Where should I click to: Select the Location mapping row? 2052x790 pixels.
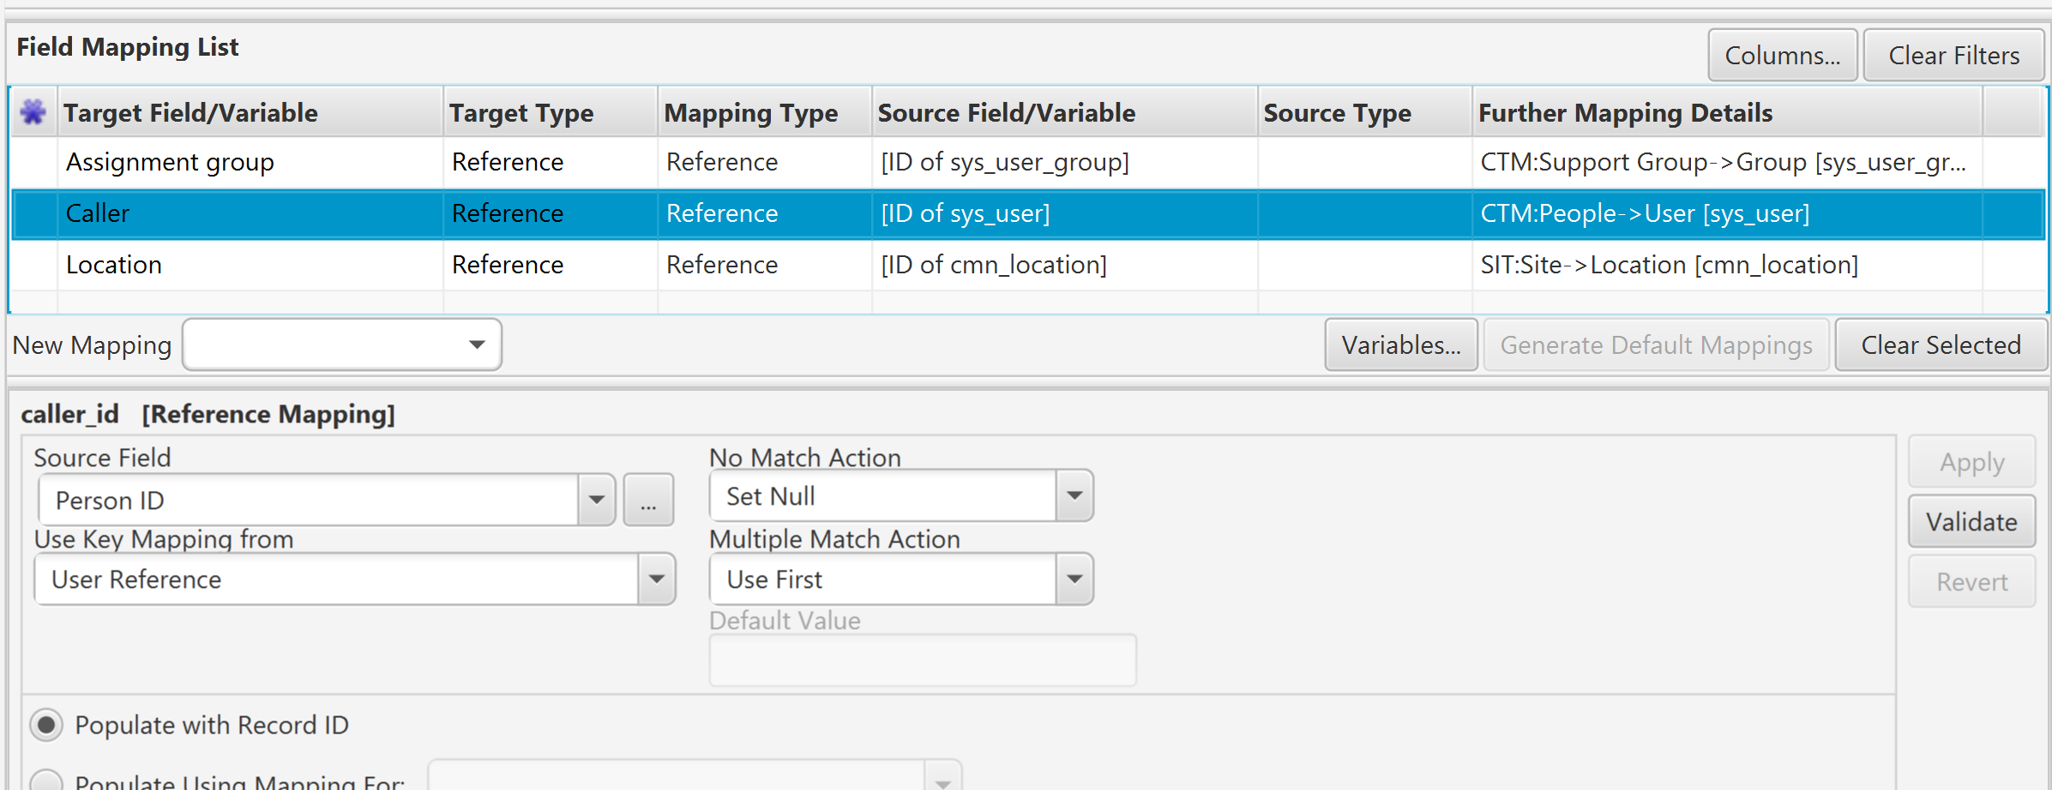[x=1027, y=265]
